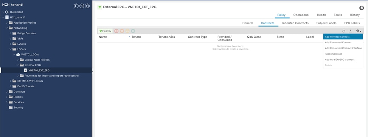The image size is (368, 137).
Task: Click the warning fault teal icon
Action: (133, 31)
